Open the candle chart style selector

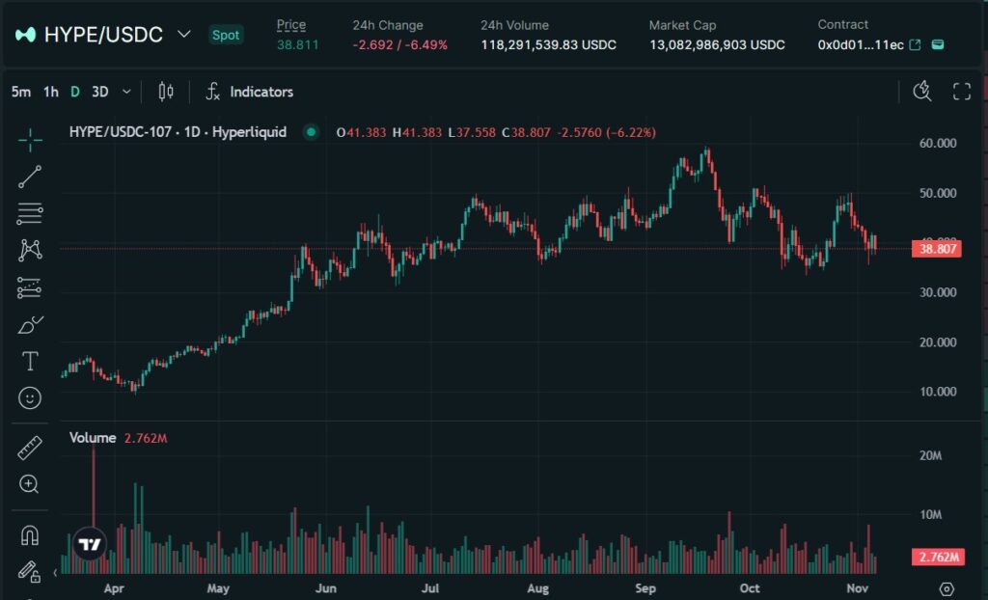[x=164, y=92]
